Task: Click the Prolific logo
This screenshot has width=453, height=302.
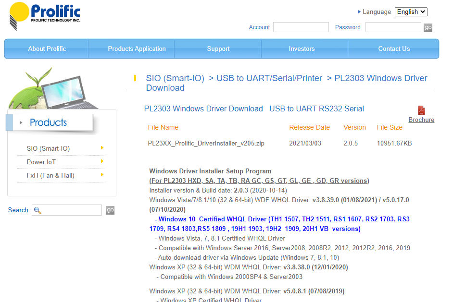Action: click(x=45, y=16)
